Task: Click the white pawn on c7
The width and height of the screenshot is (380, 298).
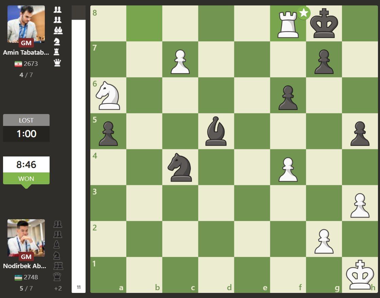Action: coord(180,61)
